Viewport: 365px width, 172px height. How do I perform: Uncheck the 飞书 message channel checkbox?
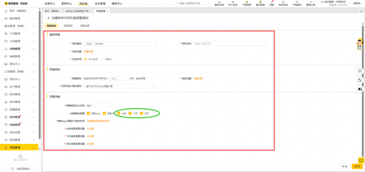click(x=130, y=113)
